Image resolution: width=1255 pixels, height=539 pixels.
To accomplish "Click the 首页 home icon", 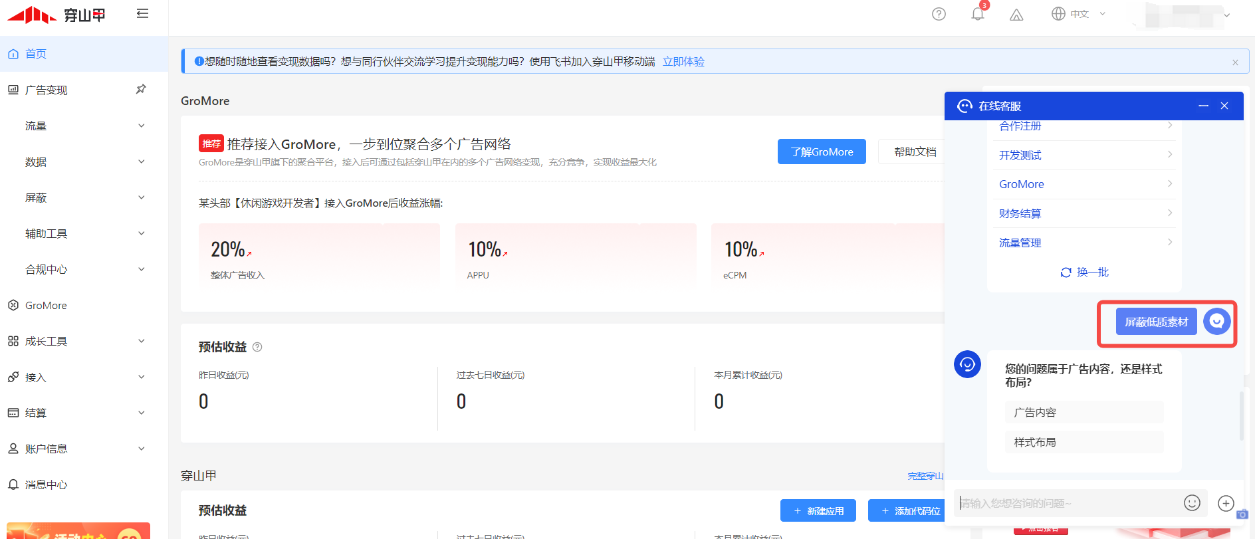I will (x=13, y=54).
